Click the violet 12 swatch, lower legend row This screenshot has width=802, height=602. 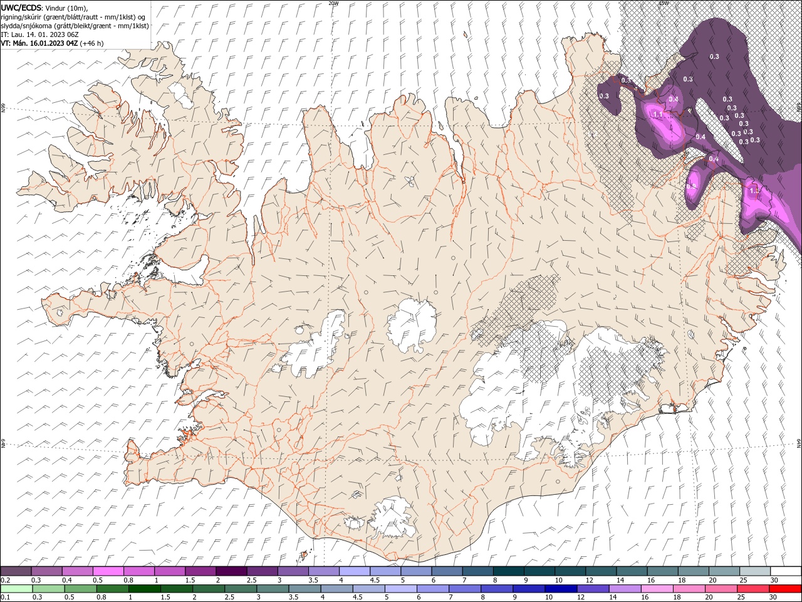tap(593, 588)
